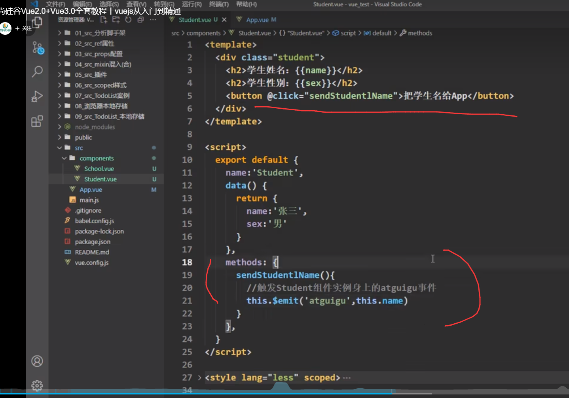569x398 pixels.
Task: Click line number 18 in the gutter
Action: (187, 262)
